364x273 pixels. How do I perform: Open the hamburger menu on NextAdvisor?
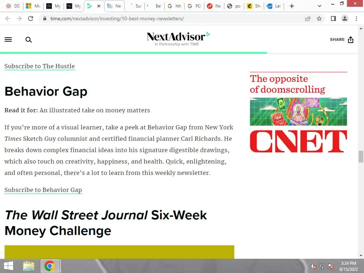coord(8,39)
